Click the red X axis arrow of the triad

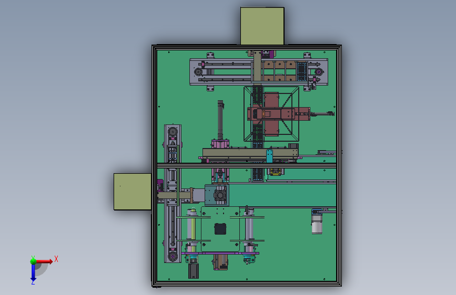click(x=44, y=261)
